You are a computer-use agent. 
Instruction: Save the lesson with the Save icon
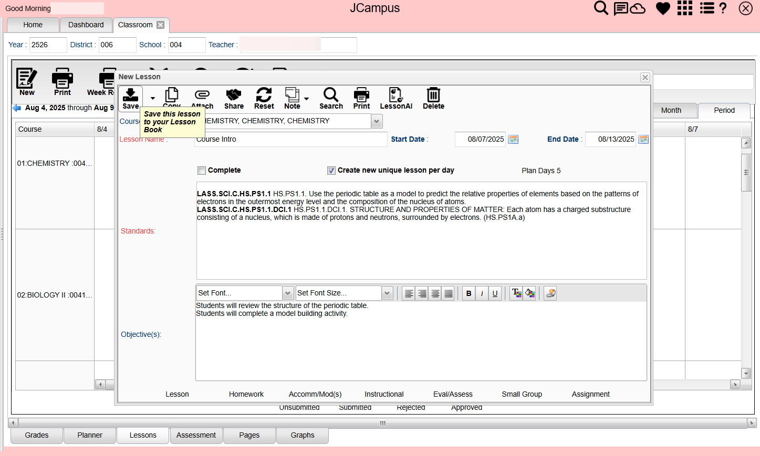pos(130,98)
